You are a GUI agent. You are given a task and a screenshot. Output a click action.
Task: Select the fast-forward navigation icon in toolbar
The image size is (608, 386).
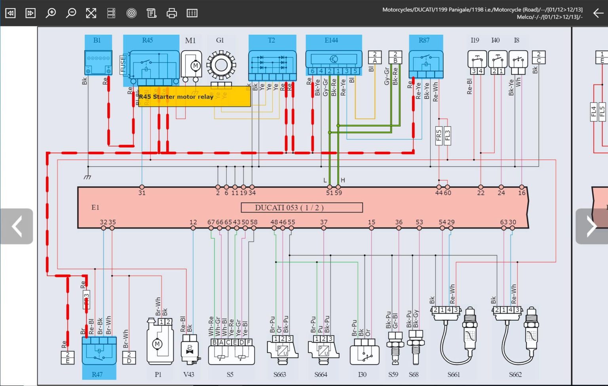click(30, 13)
